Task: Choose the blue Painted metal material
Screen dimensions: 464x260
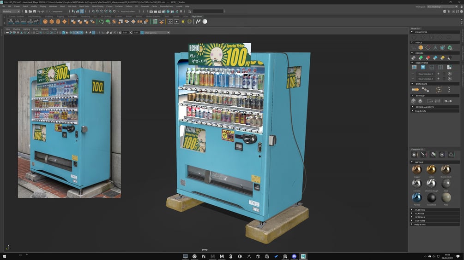Action: pyautogui.click(x=417, y=197)
